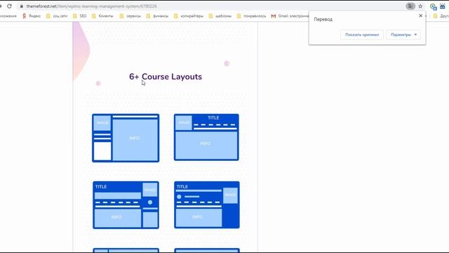Screen dimensions: 449x253
Task: Click the '6+ Course Layouts' heading
Action: pos(166,77)
